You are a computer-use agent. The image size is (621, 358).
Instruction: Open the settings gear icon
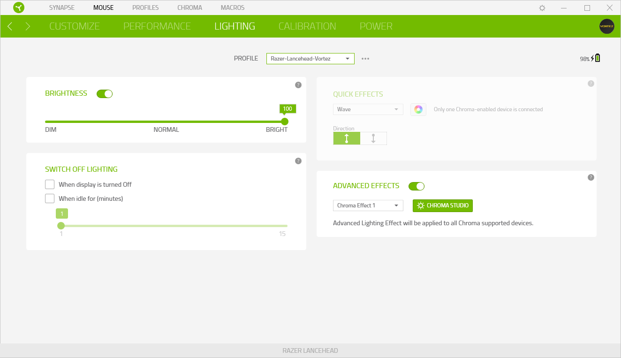pos(542,8)
